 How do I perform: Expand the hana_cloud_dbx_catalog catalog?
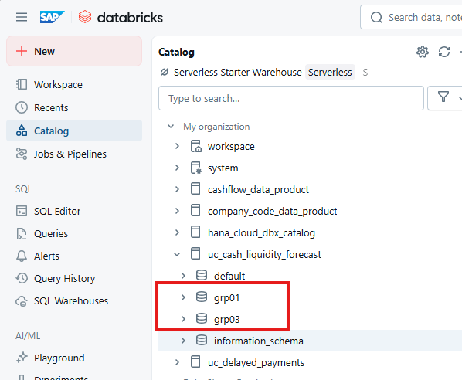(177, 232)
